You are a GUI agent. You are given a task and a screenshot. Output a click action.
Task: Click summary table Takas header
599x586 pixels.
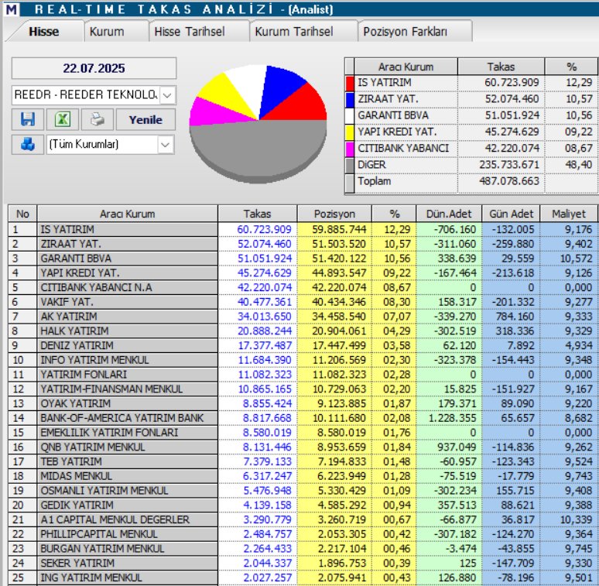[x=501, y=67]
